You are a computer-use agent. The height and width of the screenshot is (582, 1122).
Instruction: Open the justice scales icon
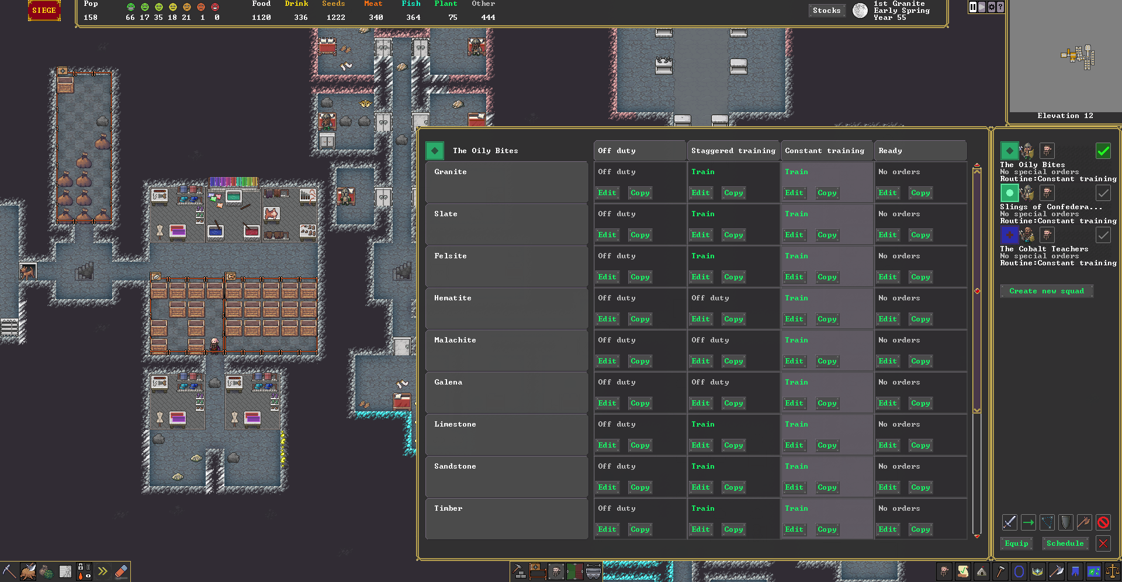point(1113,571)
